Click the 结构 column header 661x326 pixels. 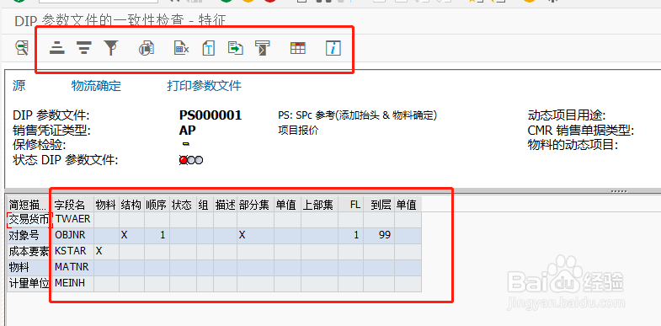pos(132,205)
